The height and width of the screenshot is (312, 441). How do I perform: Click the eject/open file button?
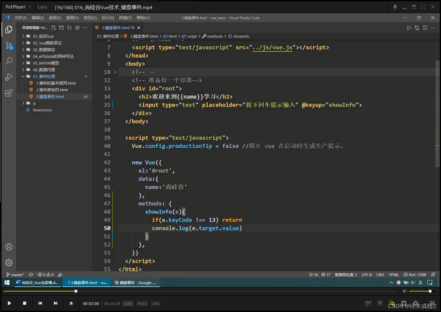pyautogui.click(x=71, y=303)
